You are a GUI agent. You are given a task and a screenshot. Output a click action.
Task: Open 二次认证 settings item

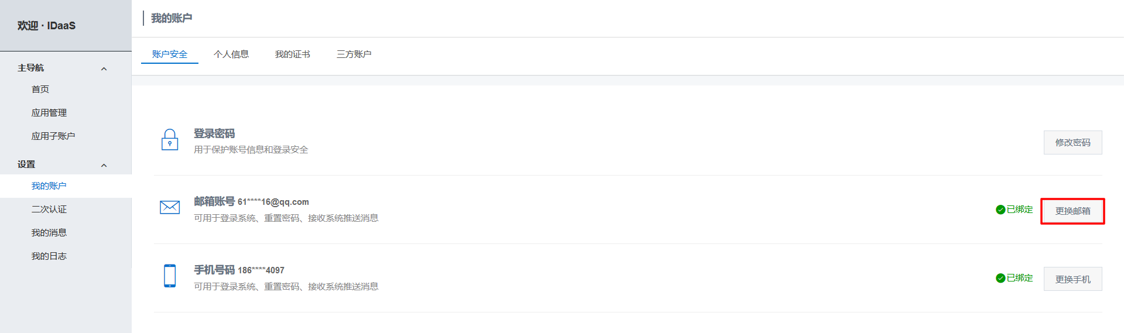pyautogui.click(x=49, y=209)
